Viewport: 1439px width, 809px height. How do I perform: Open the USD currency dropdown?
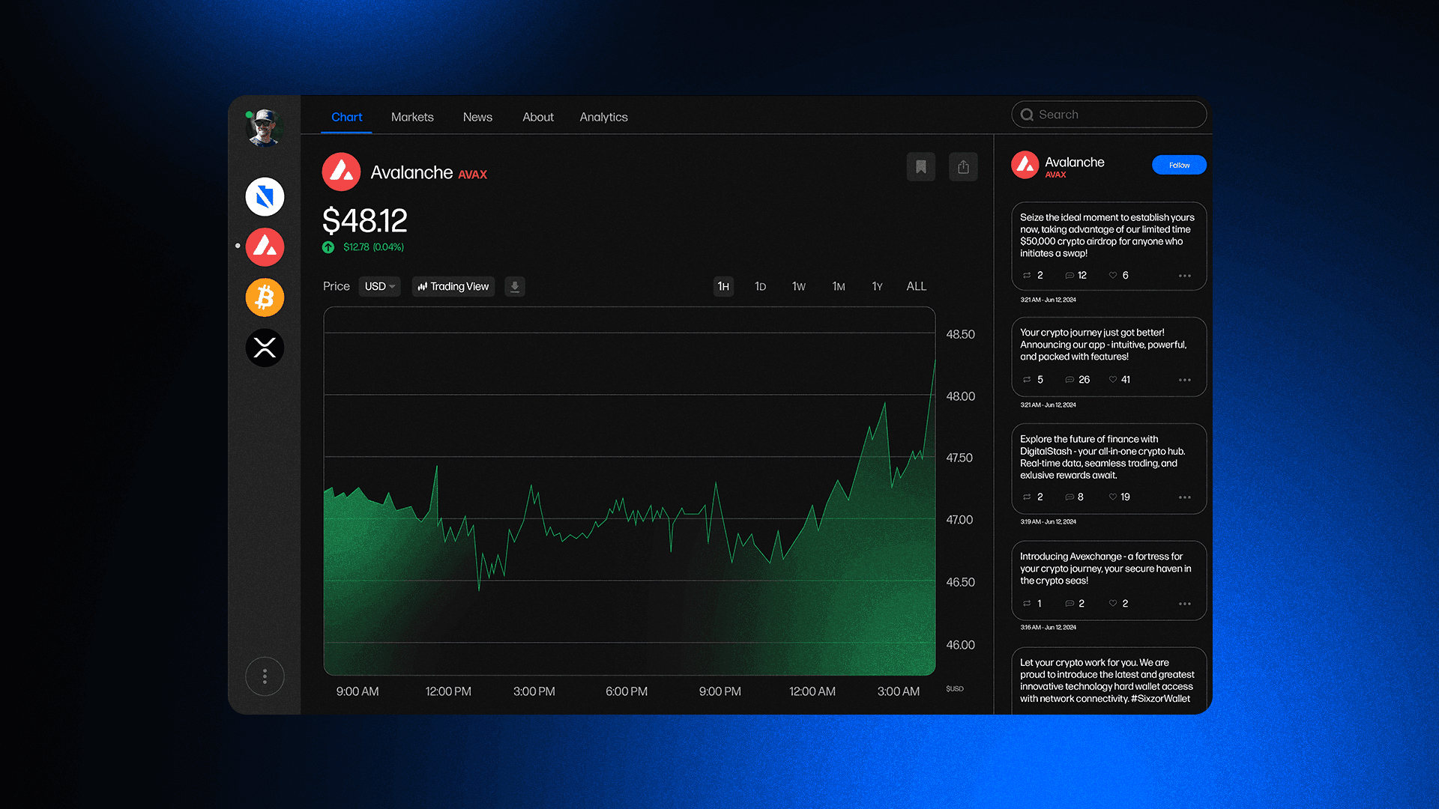coord(379,286)
